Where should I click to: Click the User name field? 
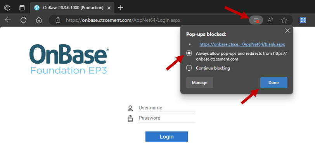coord(166,108)
